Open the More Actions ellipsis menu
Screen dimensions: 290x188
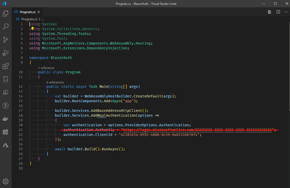click(286, 12)
